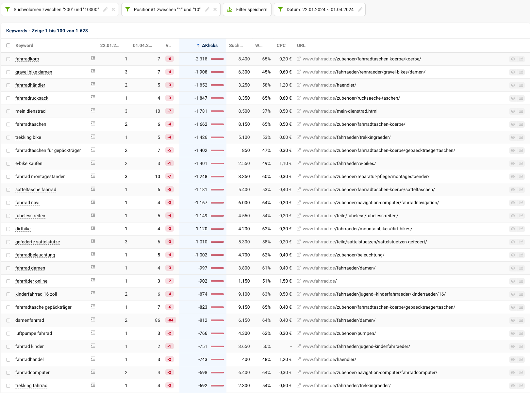Image resolution: width=530 pixels, height=393 pixels.
Task: Open external link icon for fahrradkorb URL
Action: point(299,59)
